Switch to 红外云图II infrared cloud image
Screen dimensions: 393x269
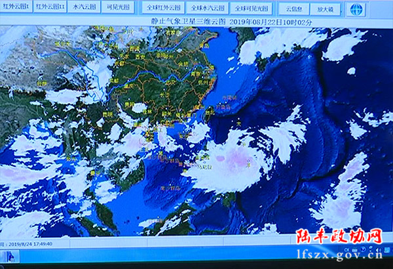[x=50, y=8]
